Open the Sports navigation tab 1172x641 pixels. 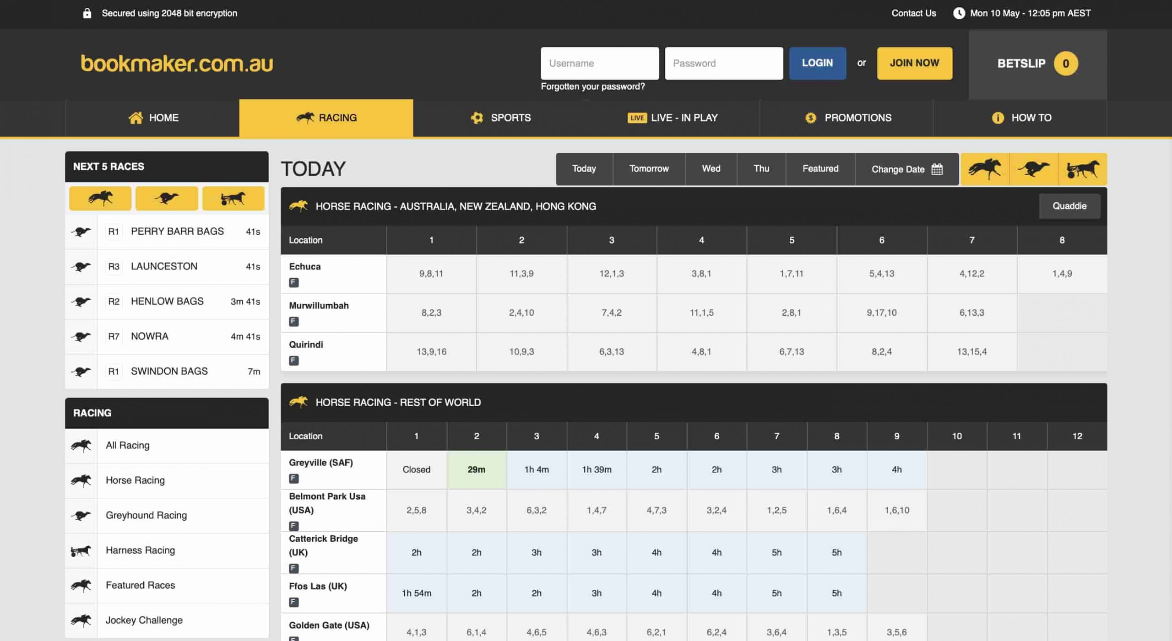coord(500,118)
